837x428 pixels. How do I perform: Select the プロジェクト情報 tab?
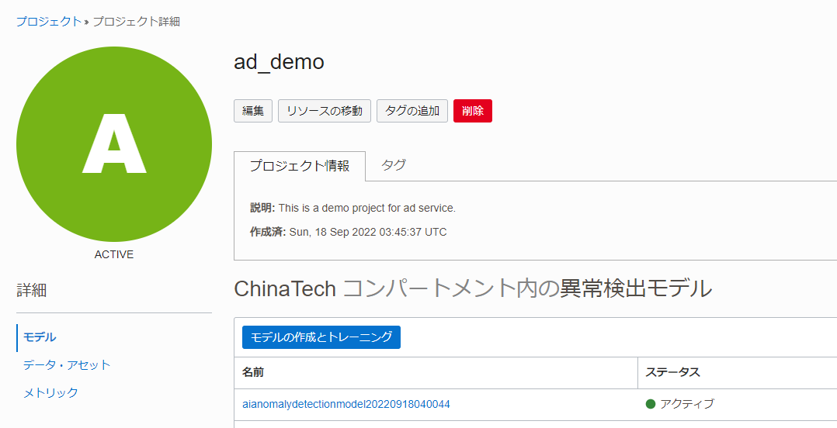(300, 166)
